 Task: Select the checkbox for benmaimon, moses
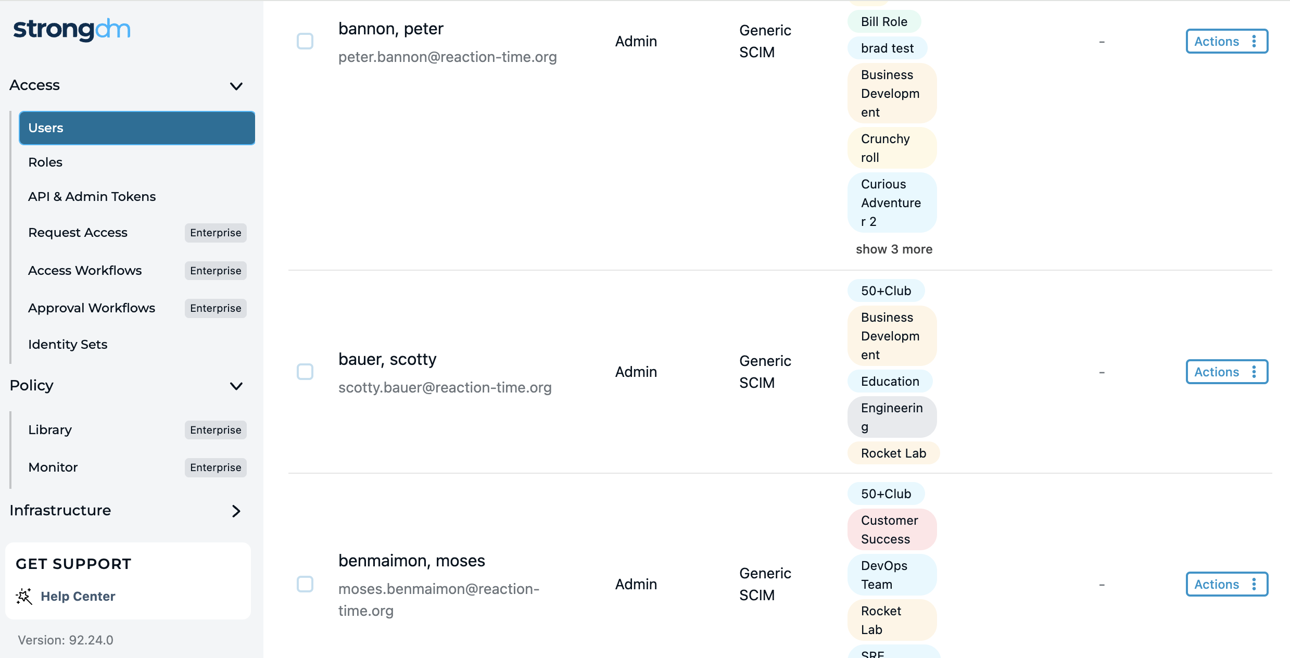(x=305, y=584)
